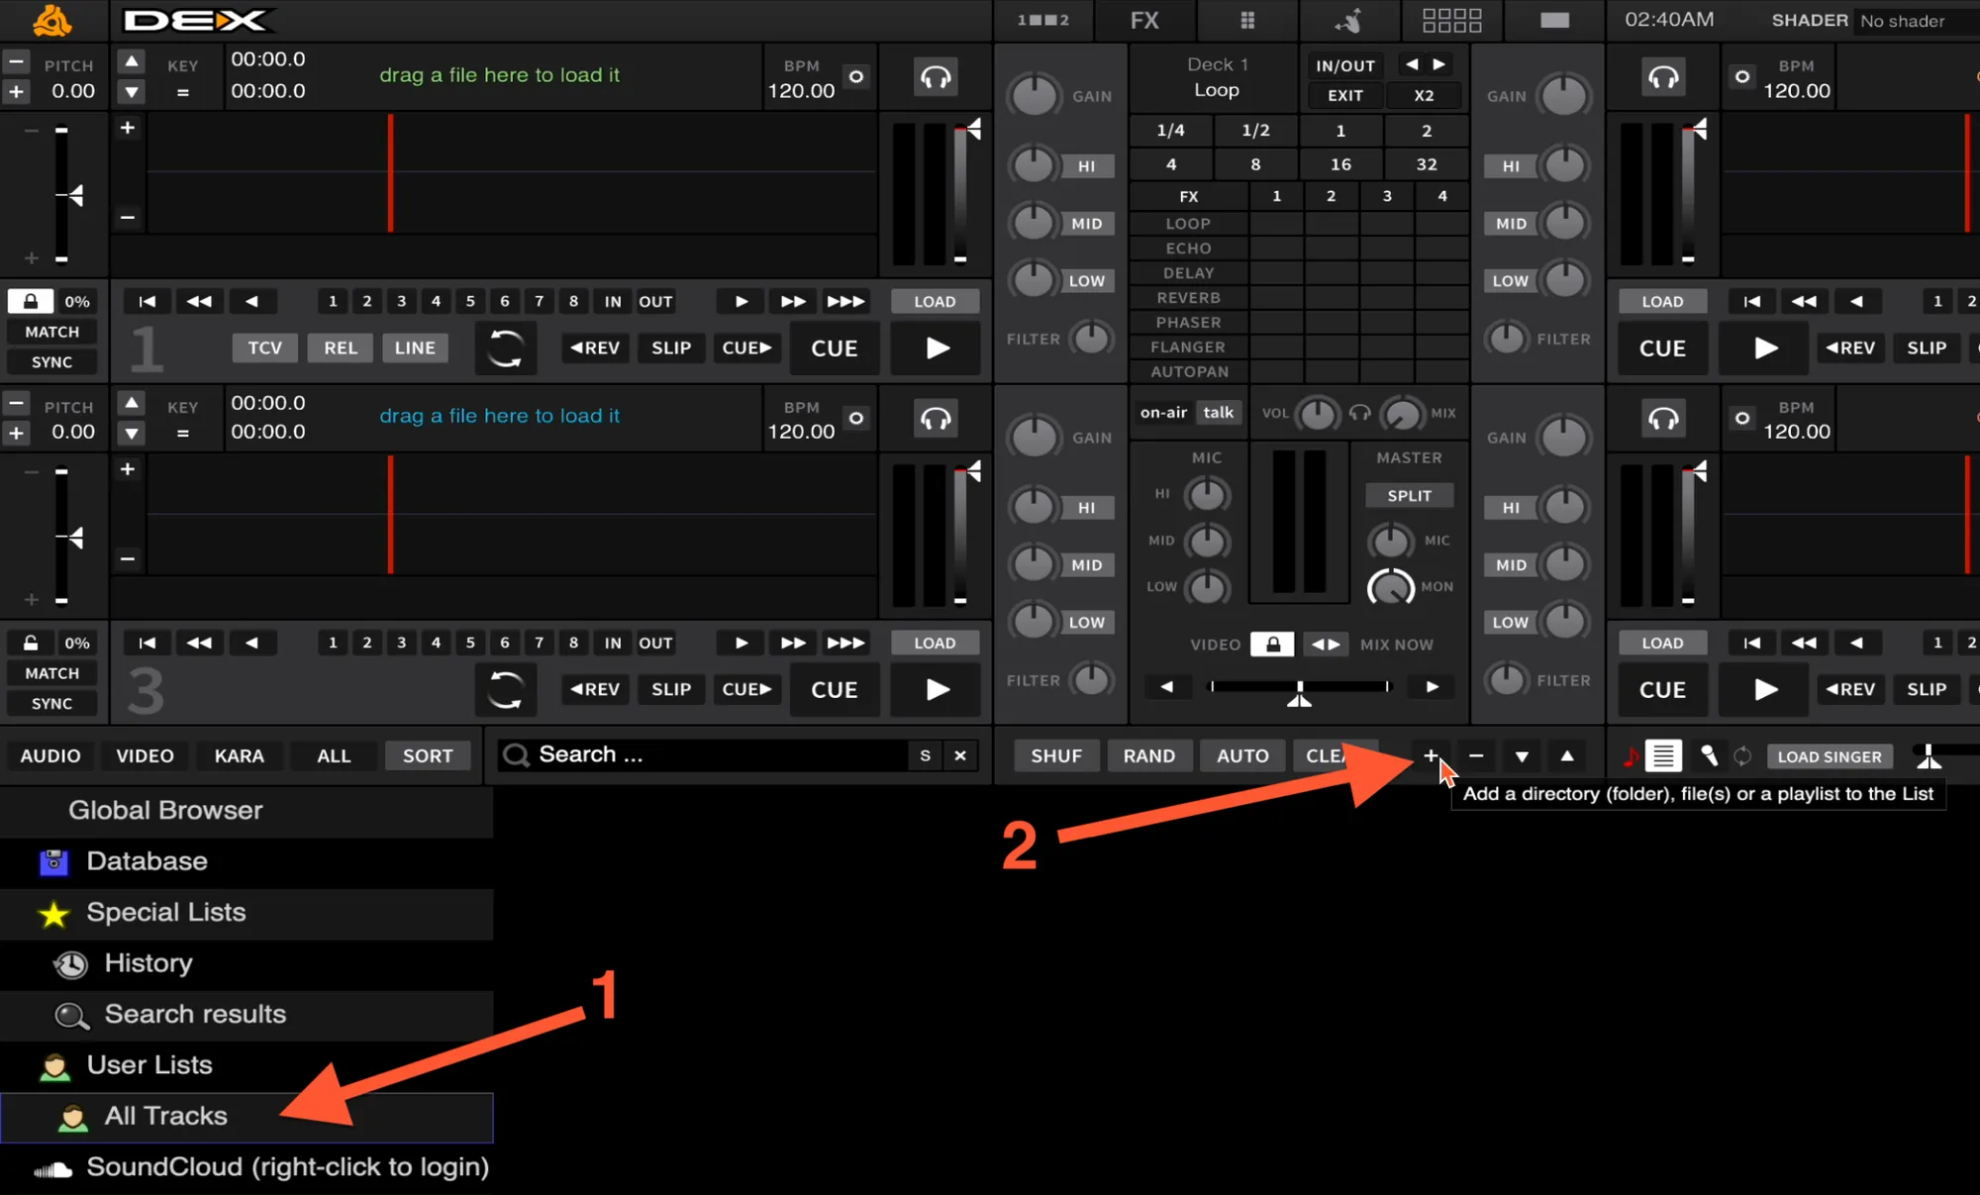
Task: Toggle Deck 1 pitch lock padlock
Action: (31, 301)
